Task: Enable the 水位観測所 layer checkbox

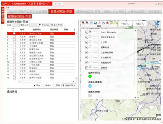Action: (90, 57)
